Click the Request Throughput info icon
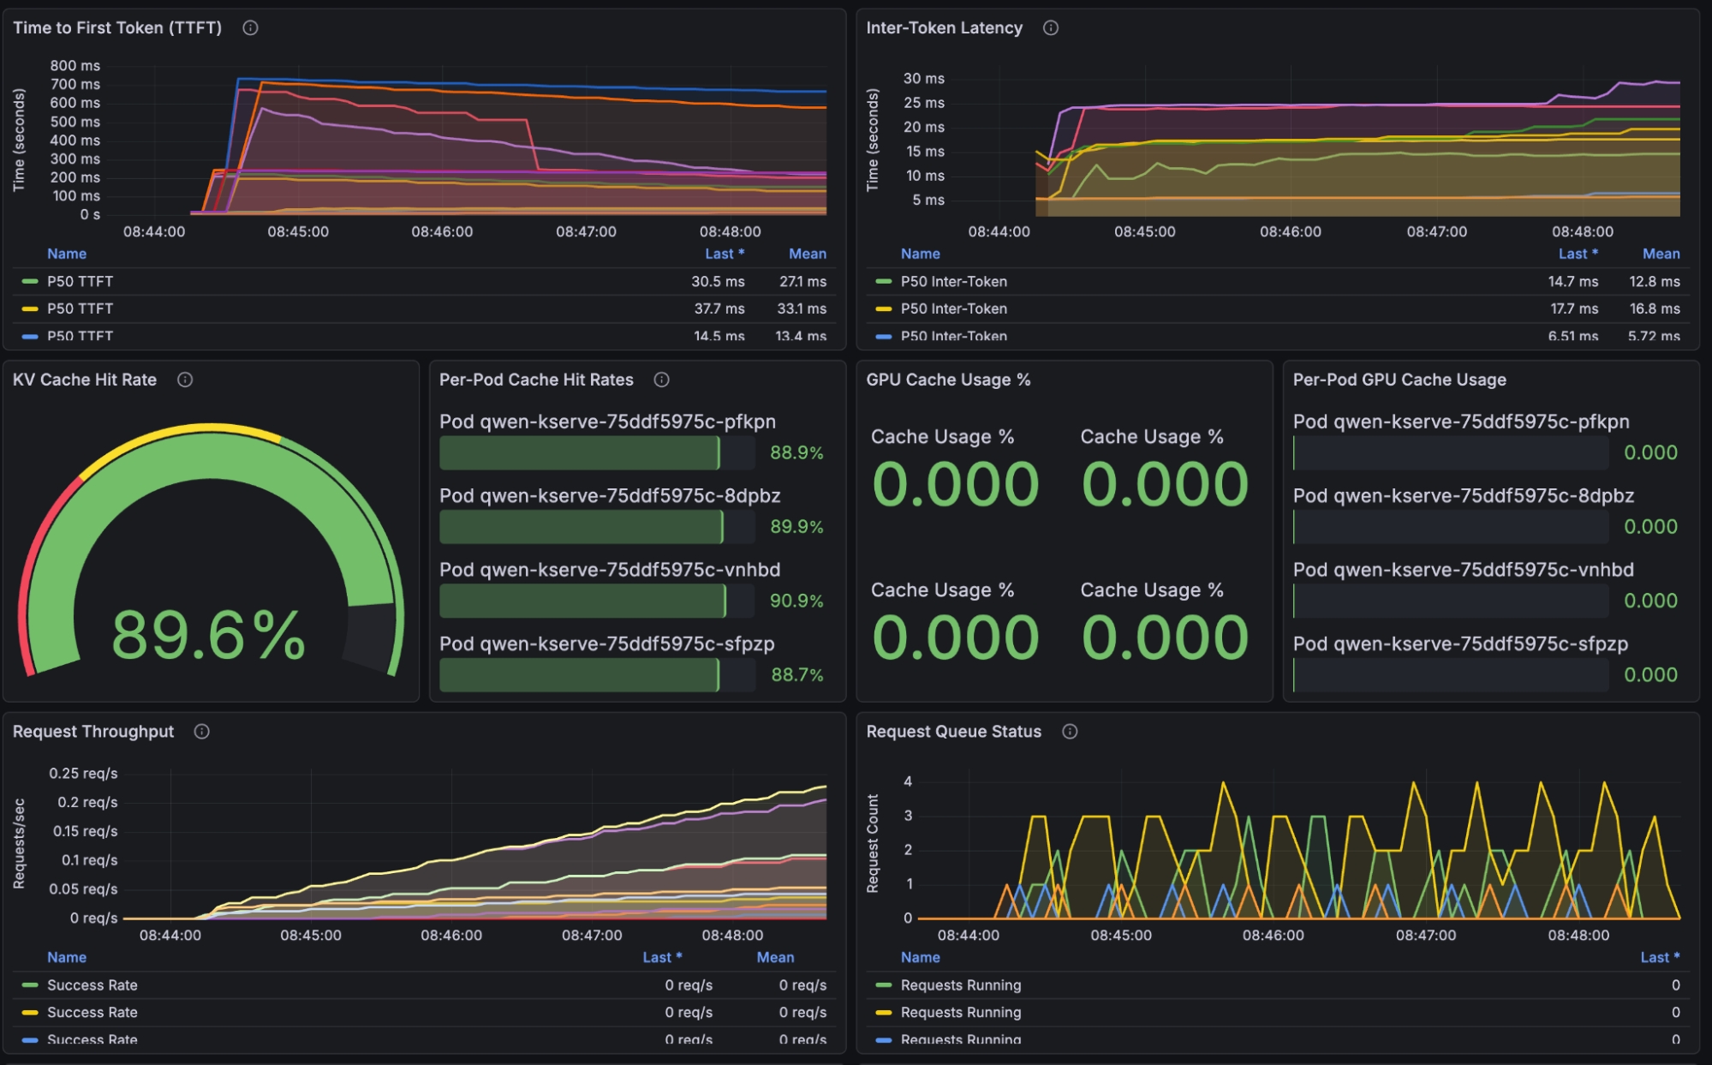 (x=202, y=732)
